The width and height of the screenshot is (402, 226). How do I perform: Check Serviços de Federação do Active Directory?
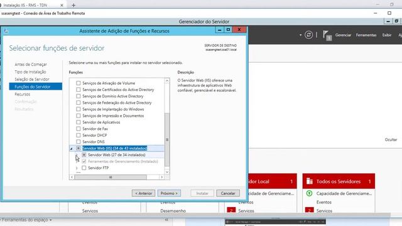coord(78,102)
